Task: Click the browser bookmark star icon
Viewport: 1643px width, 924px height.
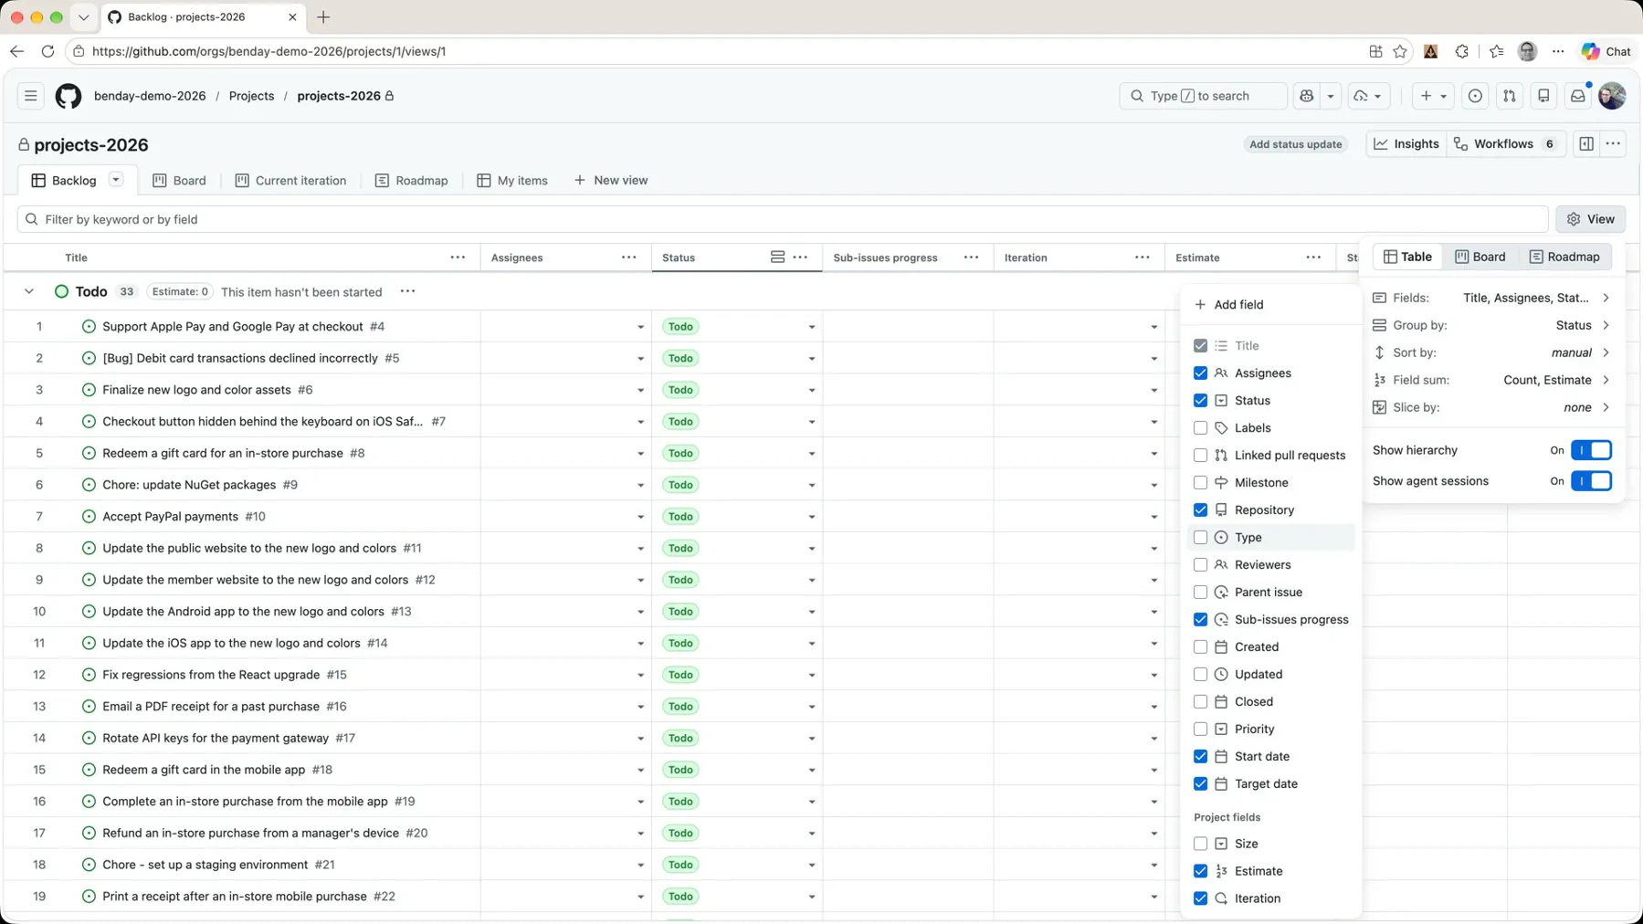Action: tap(1400, 51)
